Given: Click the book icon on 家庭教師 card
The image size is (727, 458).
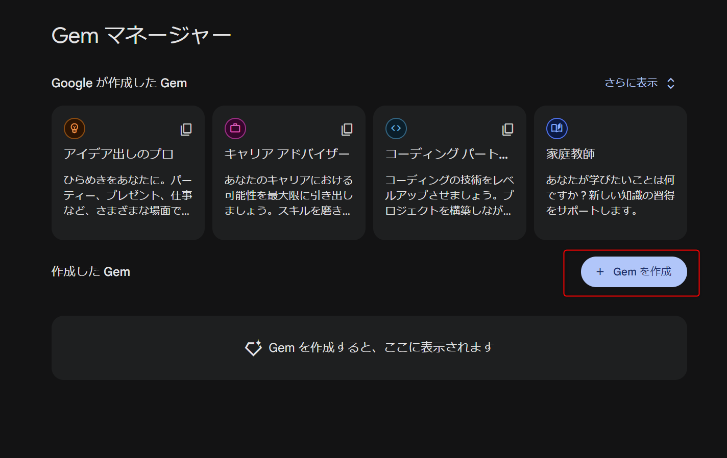Looking at the screenshot, I should 557,129.
